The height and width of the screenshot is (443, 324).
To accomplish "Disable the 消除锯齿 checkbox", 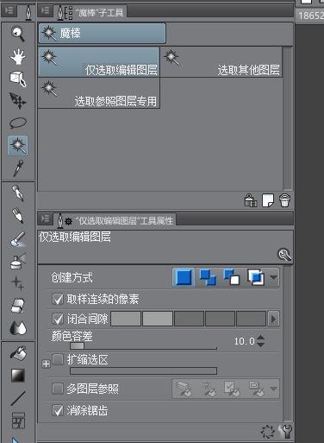I will (x=58, y=410).
